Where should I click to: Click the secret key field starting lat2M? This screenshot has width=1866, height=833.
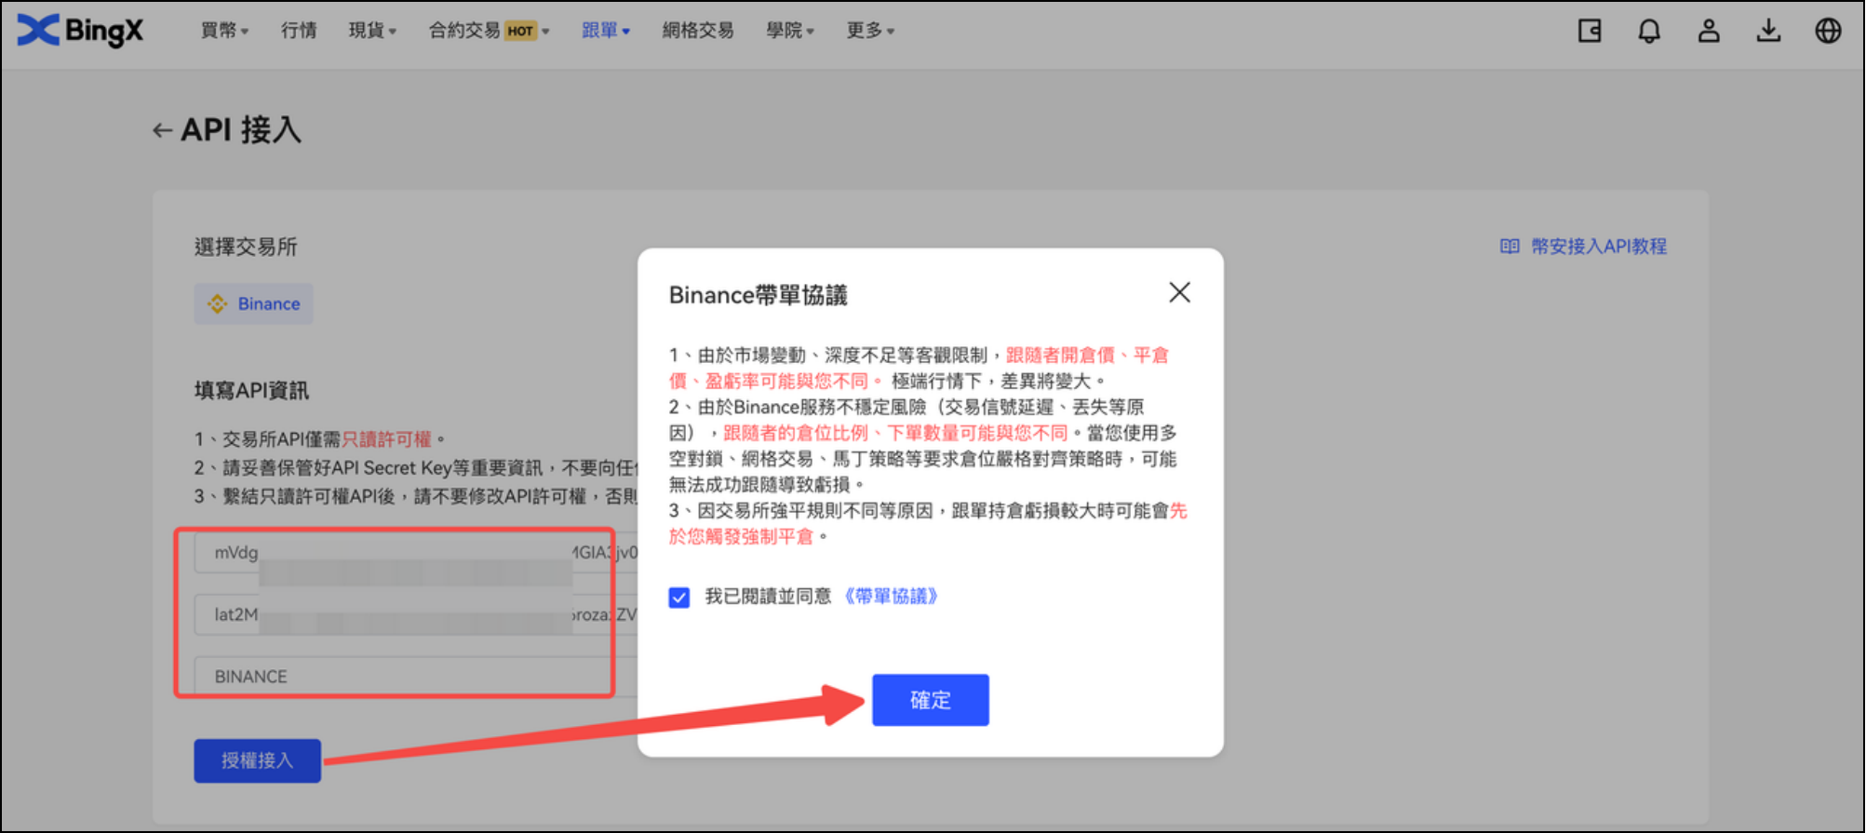coord(416,614)
